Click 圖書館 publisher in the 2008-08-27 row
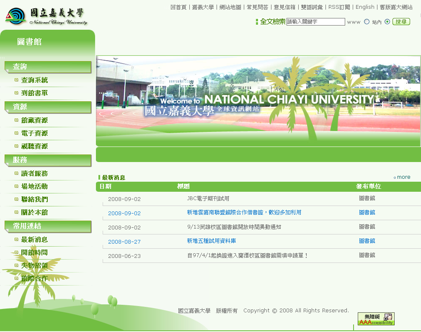 click(367, 241)
